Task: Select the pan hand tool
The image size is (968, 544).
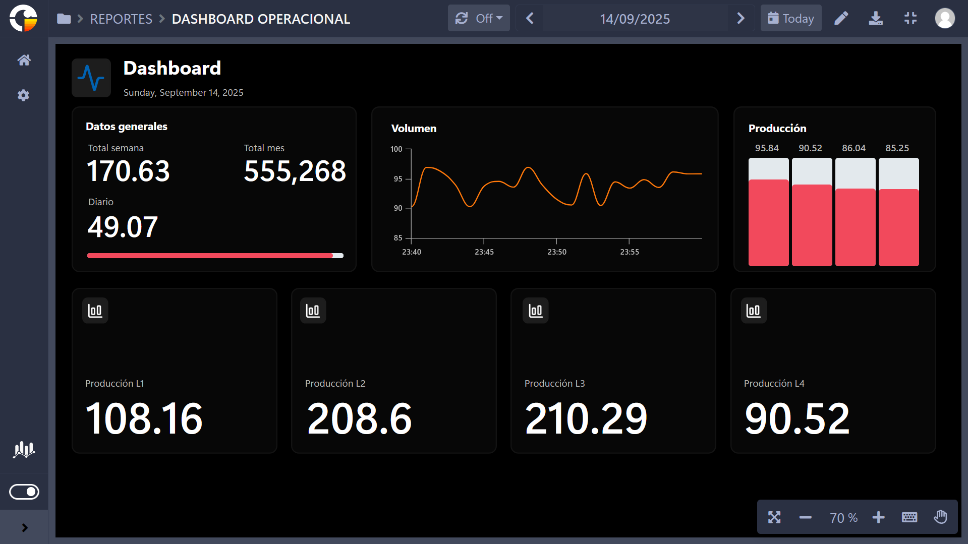Action: point(940,517)
